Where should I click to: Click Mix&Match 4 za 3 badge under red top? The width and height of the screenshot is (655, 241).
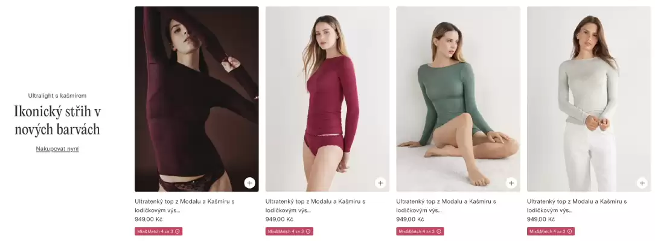(x=289, y=231)
